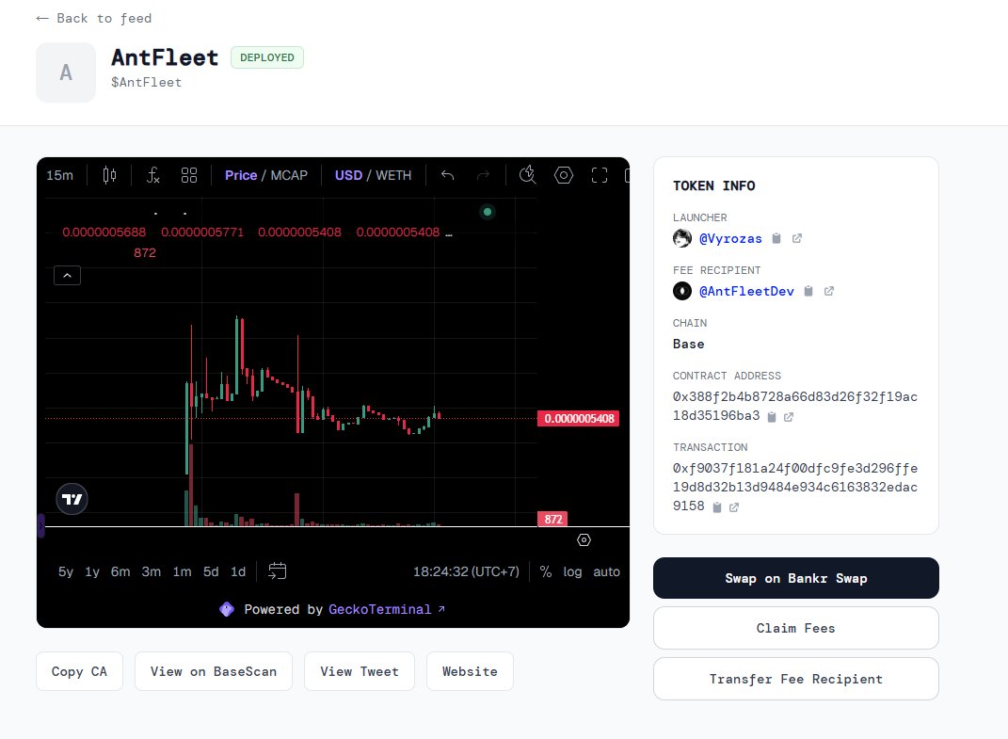Viewport: 1008px width, 739px height.
Task: Switch chart to MCAP mode
Action: pyautogui.click(x=289, y=175)
